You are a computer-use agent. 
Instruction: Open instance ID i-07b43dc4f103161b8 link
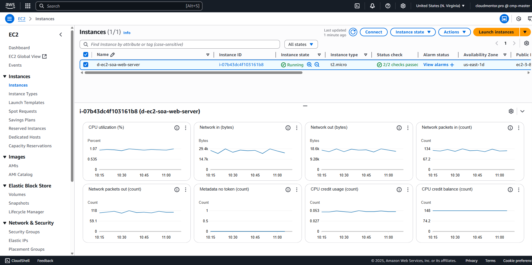click(x=241, y=65)
